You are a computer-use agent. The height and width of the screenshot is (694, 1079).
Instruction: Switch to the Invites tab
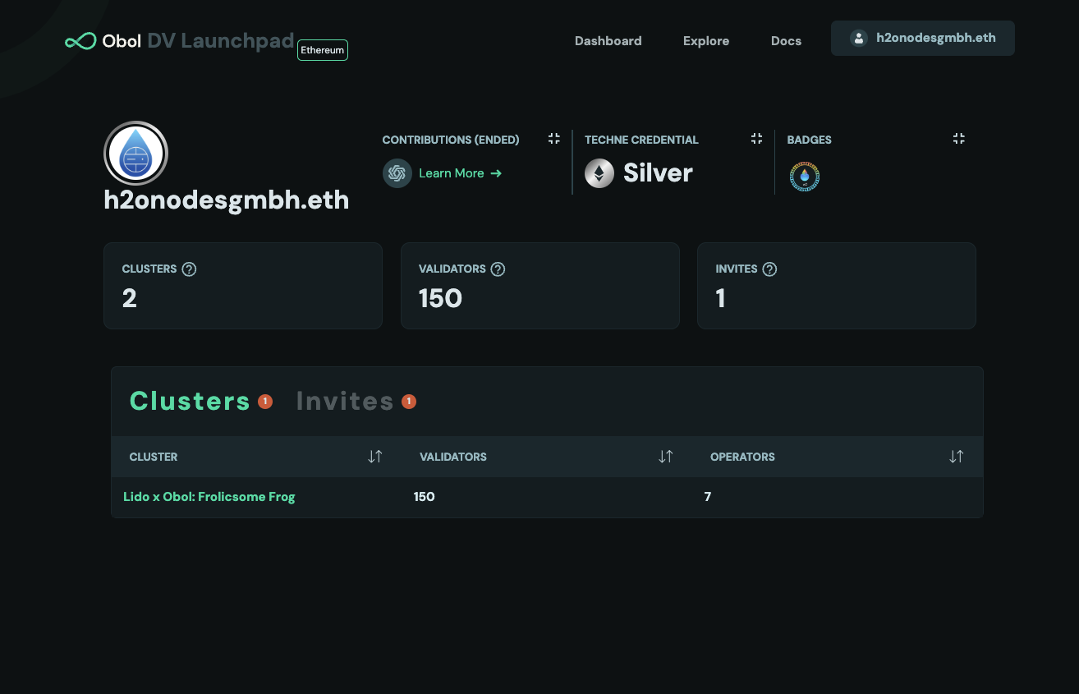(x=345, y=401)
